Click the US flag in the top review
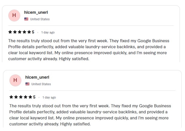Viewport: 185px width, 131px height. 26,19
